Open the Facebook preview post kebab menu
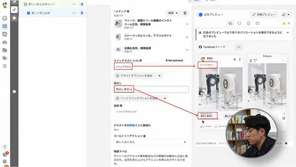This screenshot has height=167, width=296. tap(240, 60)
